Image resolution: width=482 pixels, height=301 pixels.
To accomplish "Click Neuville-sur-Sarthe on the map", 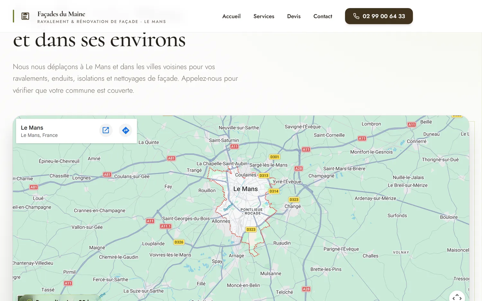I will tap(239, 128).
